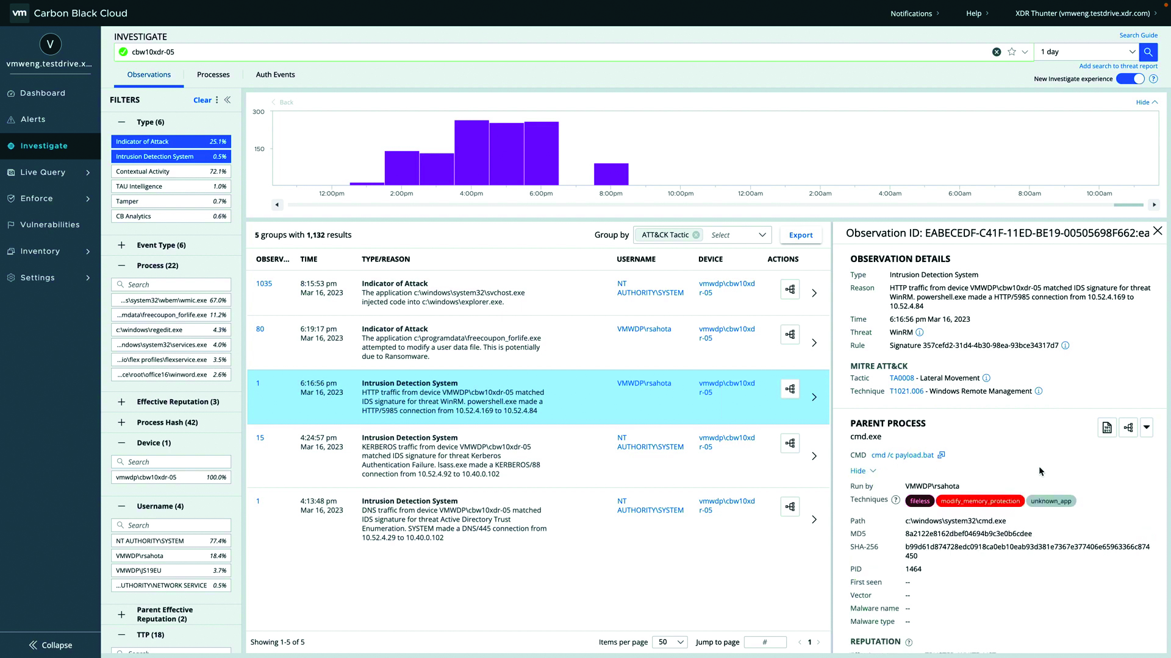Image resolution: width=1171 pixels, height=658 pixels.
Task: Open the Items per page dropdown
Action: (670, 642)
